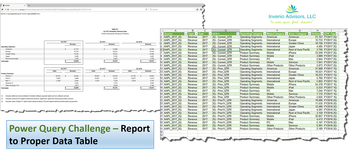Open the Type column filter dropdown
Screen dimensions: 352x153
point(196,34)
